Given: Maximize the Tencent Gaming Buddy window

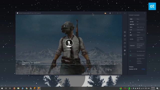Looking at the screenshot, I should 117,13.
